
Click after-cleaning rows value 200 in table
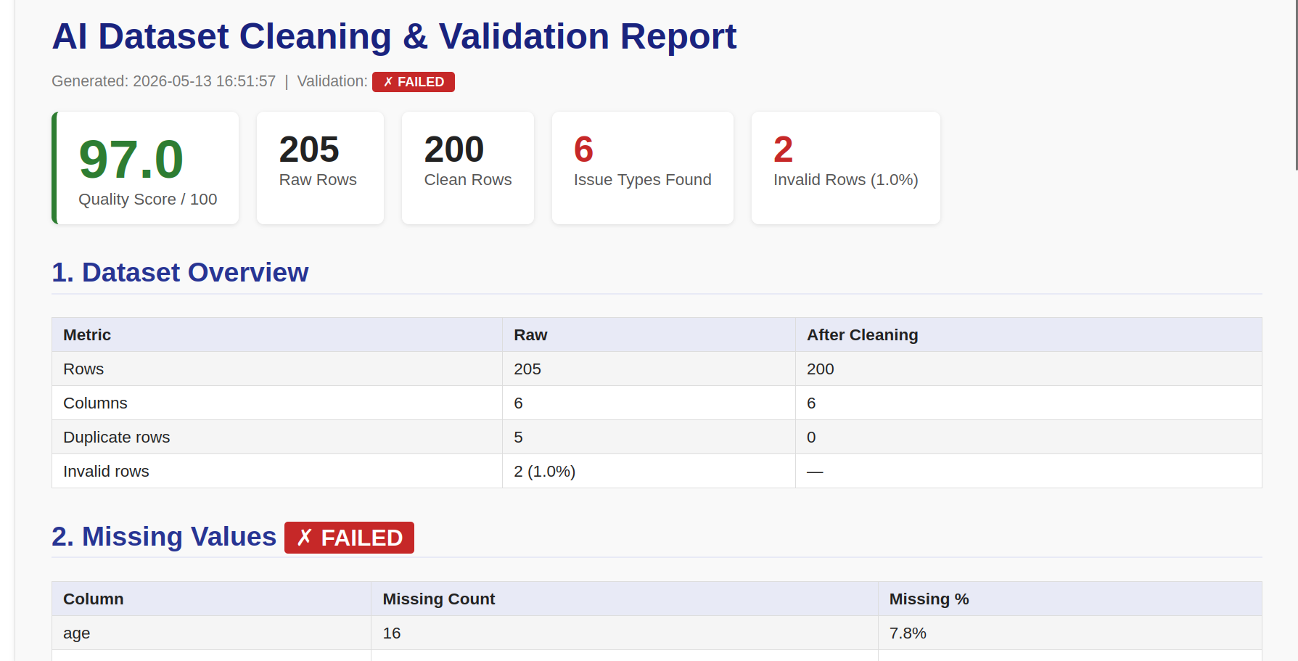coord(1029,369)
